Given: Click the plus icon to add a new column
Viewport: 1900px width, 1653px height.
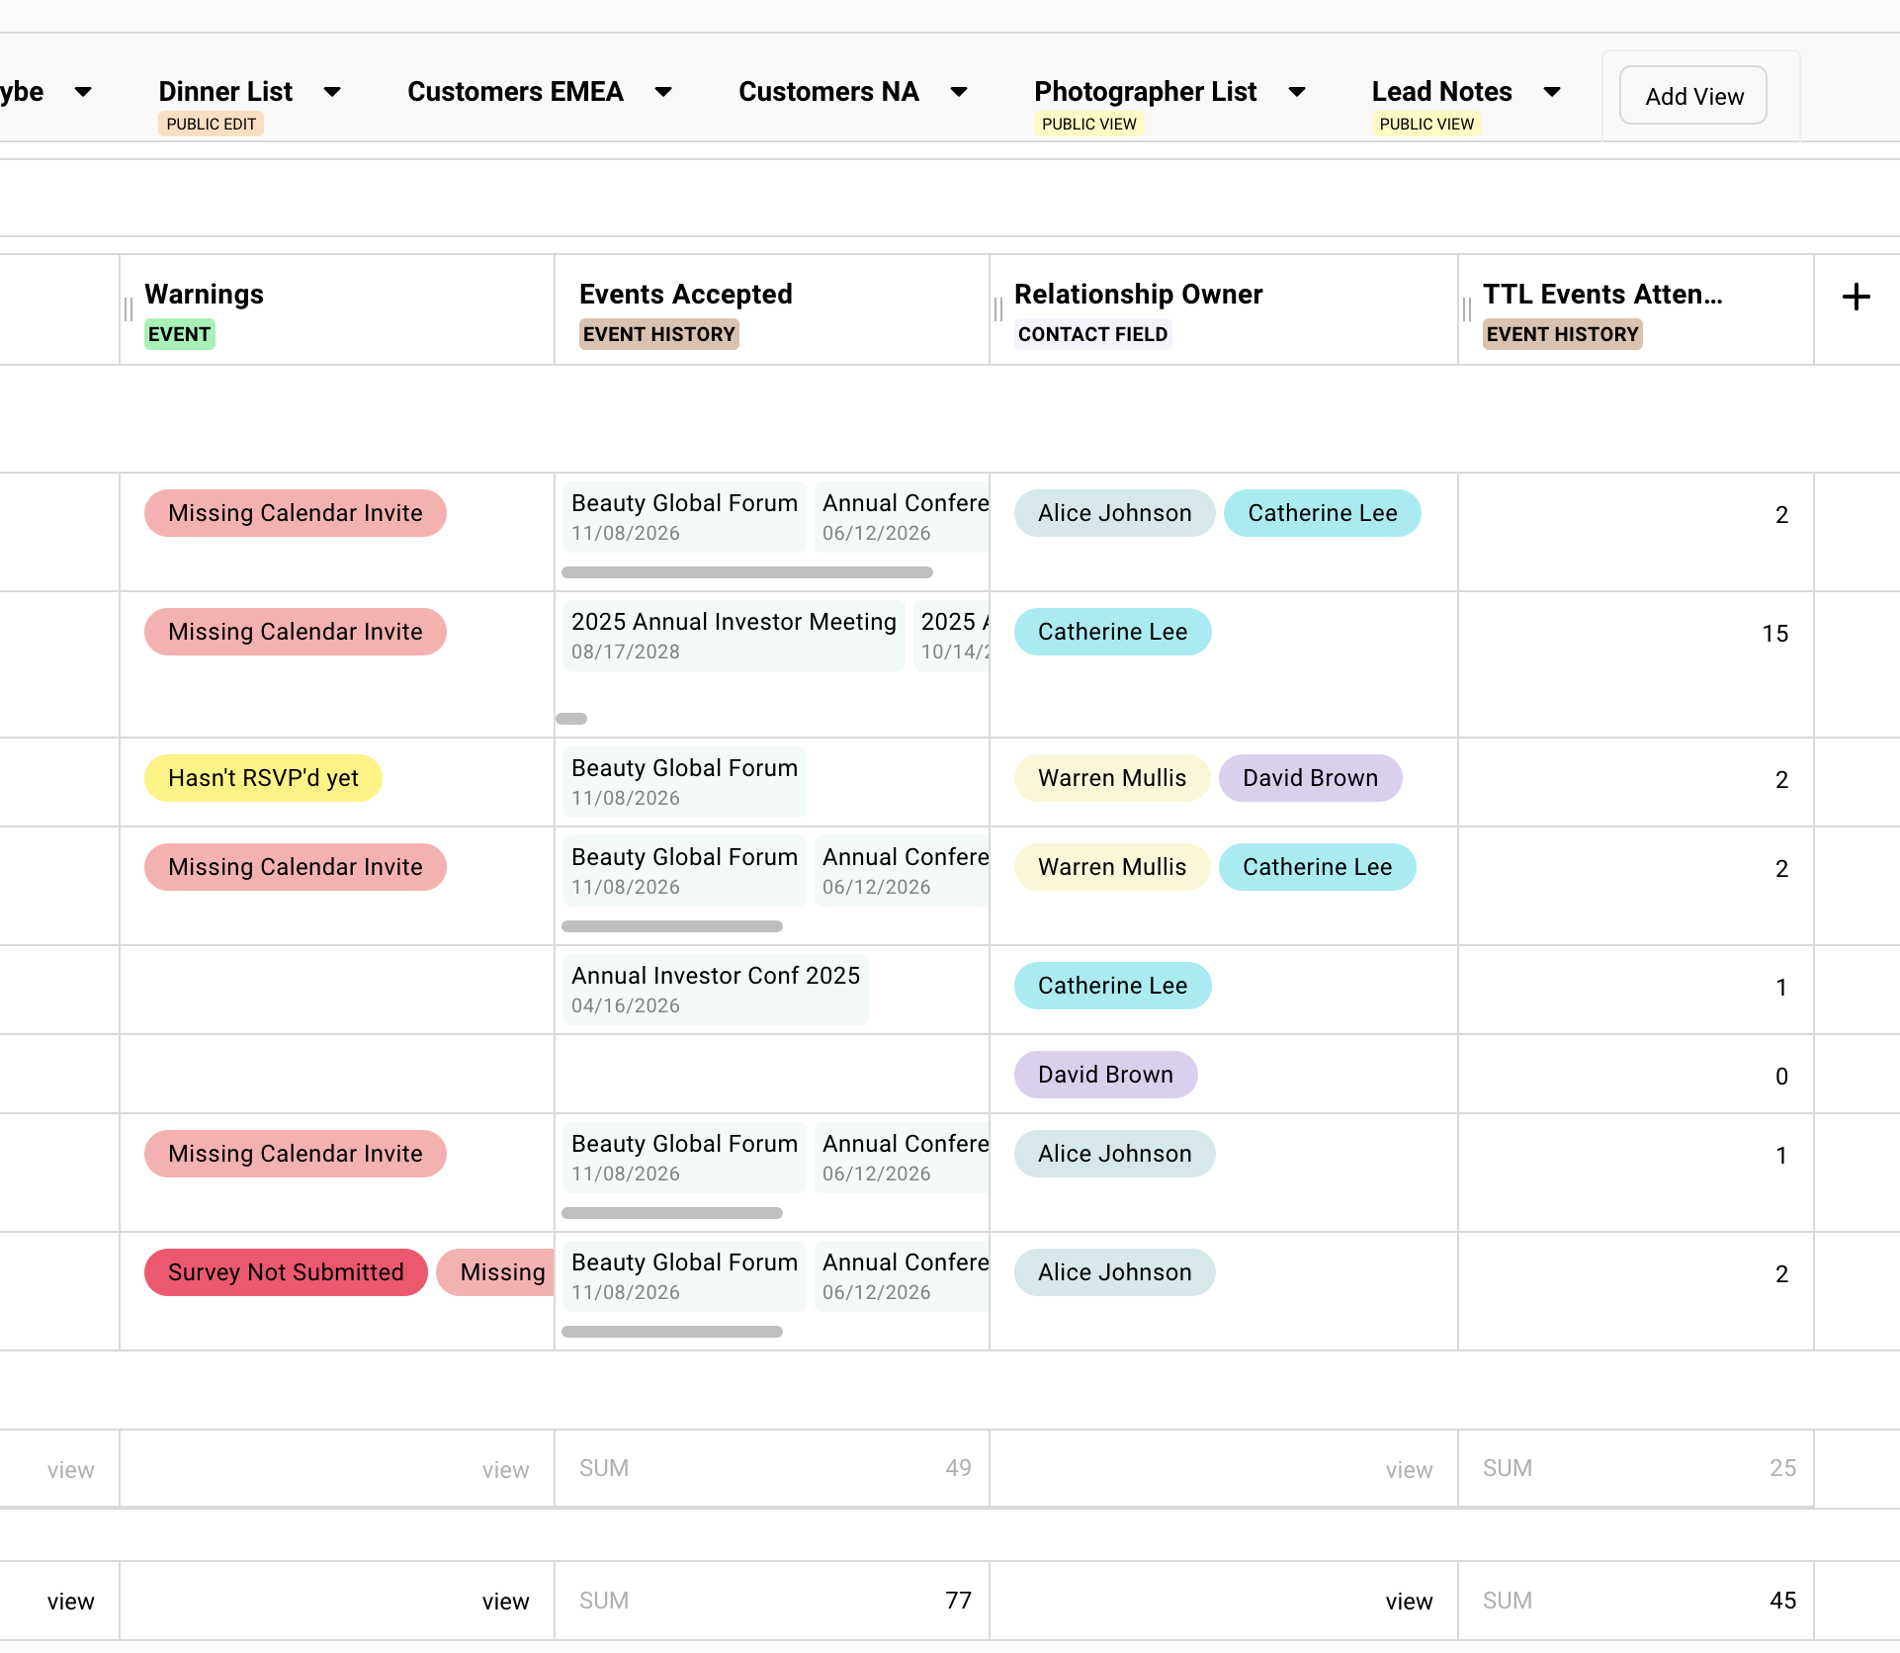Looking at the screenshot, I should pyautogui.click(x=1856, y=297).
